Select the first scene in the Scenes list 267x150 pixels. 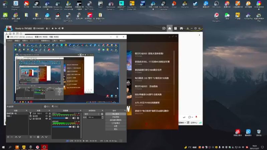point(17,113)
